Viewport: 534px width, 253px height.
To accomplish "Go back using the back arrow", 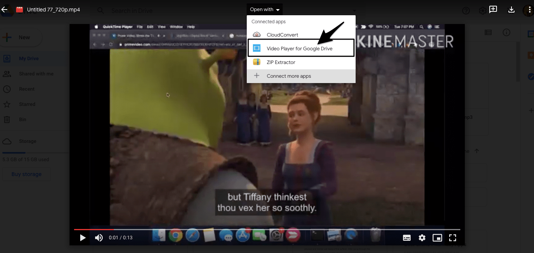I will (x=5, y=10).
